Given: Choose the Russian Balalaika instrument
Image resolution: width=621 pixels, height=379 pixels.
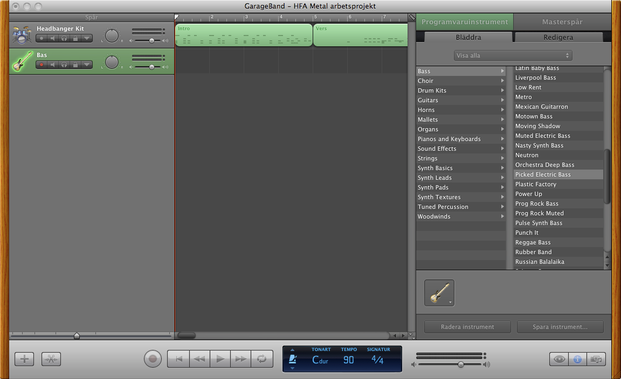Looking at the screenshot, I should point(558,262).
